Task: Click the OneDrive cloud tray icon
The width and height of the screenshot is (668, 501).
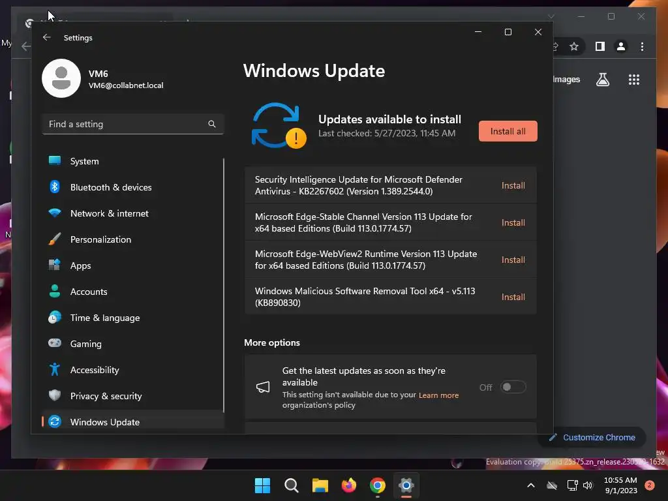Action: (552, 485)
